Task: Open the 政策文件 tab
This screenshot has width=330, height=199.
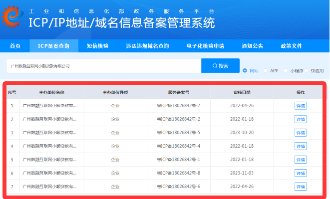Action: tap(291, 46)
